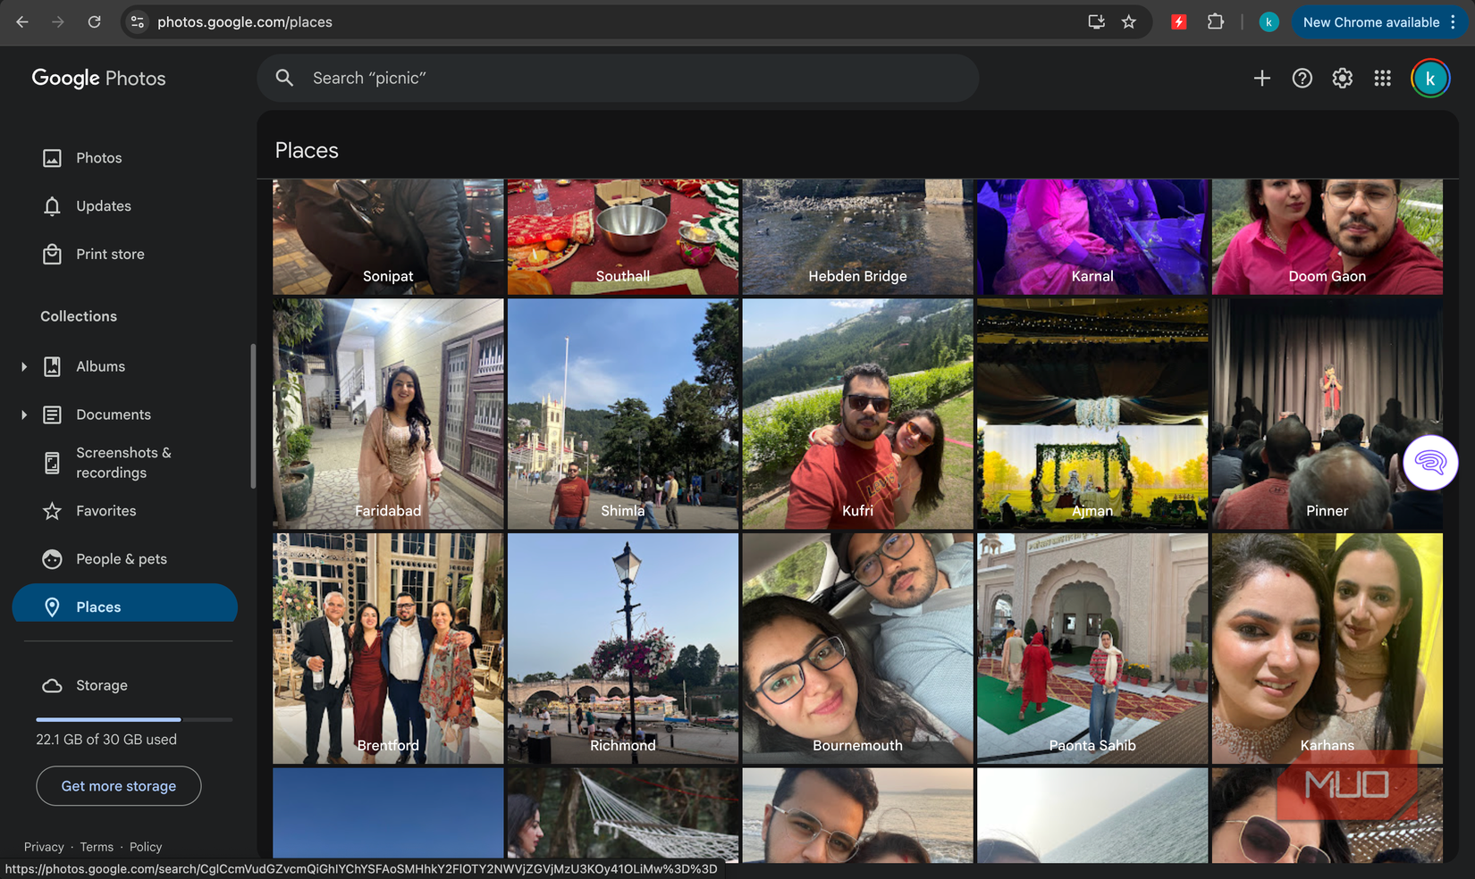
Task: Open Google Account avatar with k
Action: [x=1430, y=79]
